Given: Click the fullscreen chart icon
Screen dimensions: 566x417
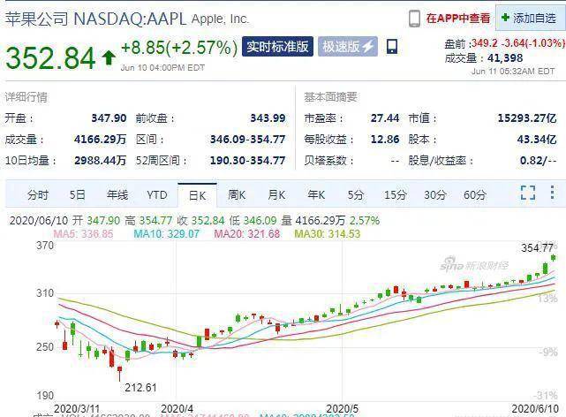Looking at the screenshot, I should [x=528, y=193].
